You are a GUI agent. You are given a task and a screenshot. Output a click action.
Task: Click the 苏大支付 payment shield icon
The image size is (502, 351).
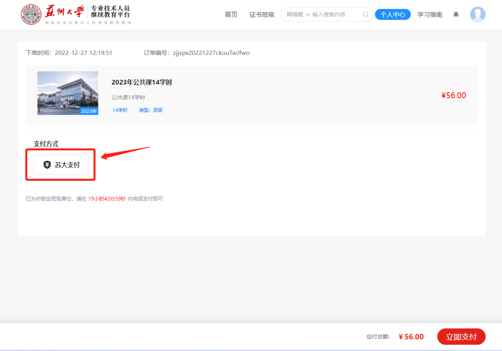[46, 165]
